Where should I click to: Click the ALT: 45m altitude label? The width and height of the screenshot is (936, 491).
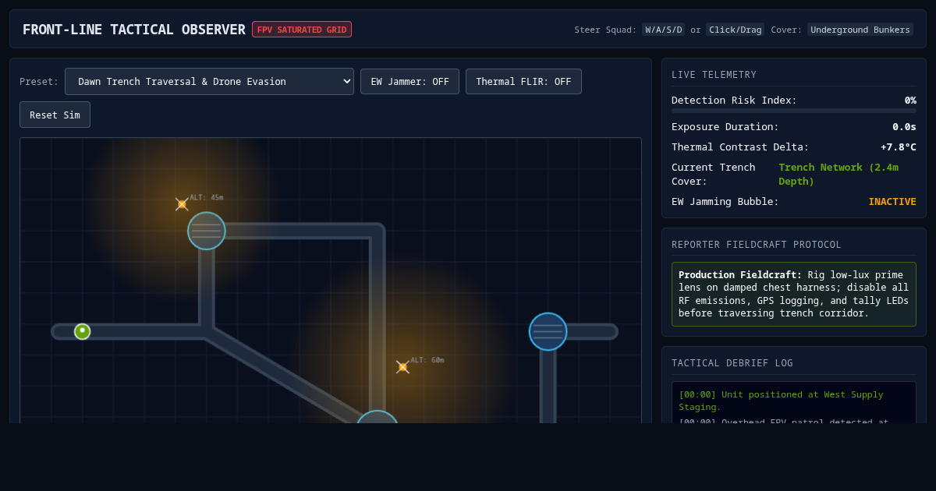point(207,197)
